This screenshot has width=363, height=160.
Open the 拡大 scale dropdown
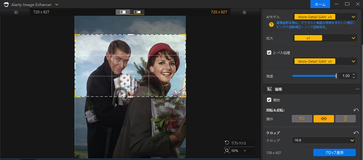[325, 38]
